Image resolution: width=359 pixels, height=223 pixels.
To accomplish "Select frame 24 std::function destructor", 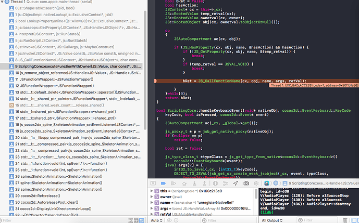I will [x=71, y=163].
